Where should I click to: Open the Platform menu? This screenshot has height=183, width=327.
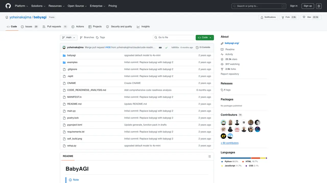(21, 6)
